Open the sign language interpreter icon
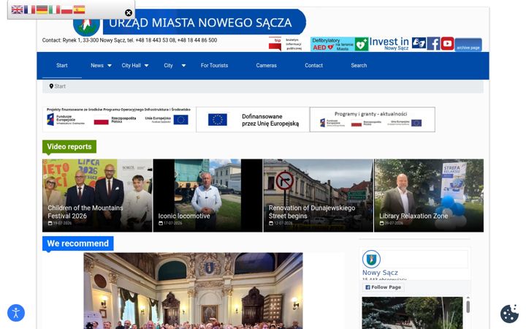526x329 pixels. (419, 43)
